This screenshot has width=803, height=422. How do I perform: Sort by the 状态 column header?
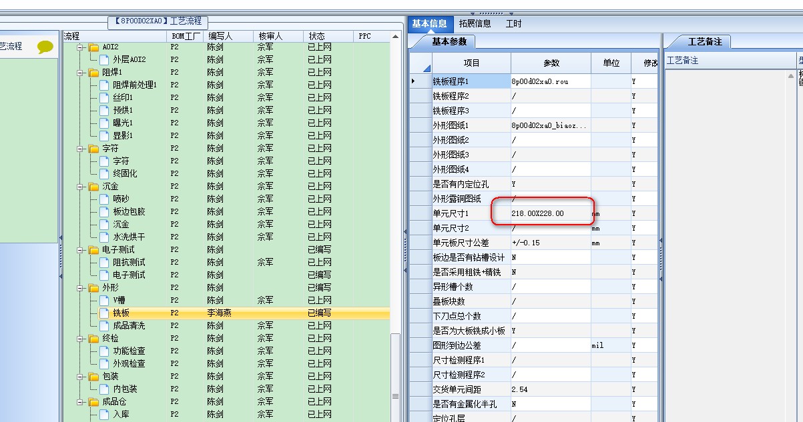(x=327, y=36)
